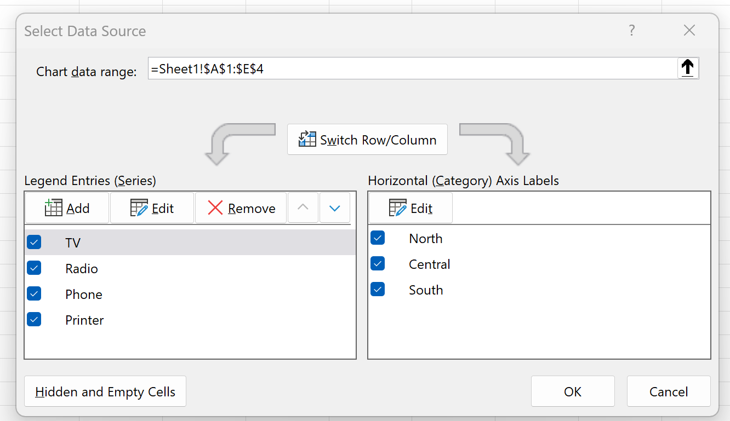Remove the selected TV series
Viewport: 730px width, 421px height.
[241, 208]
